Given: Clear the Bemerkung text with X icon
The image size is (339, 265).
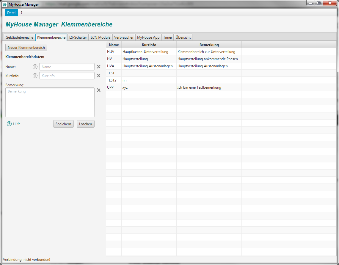Looking at the screenshot, I should coord(99,90).
